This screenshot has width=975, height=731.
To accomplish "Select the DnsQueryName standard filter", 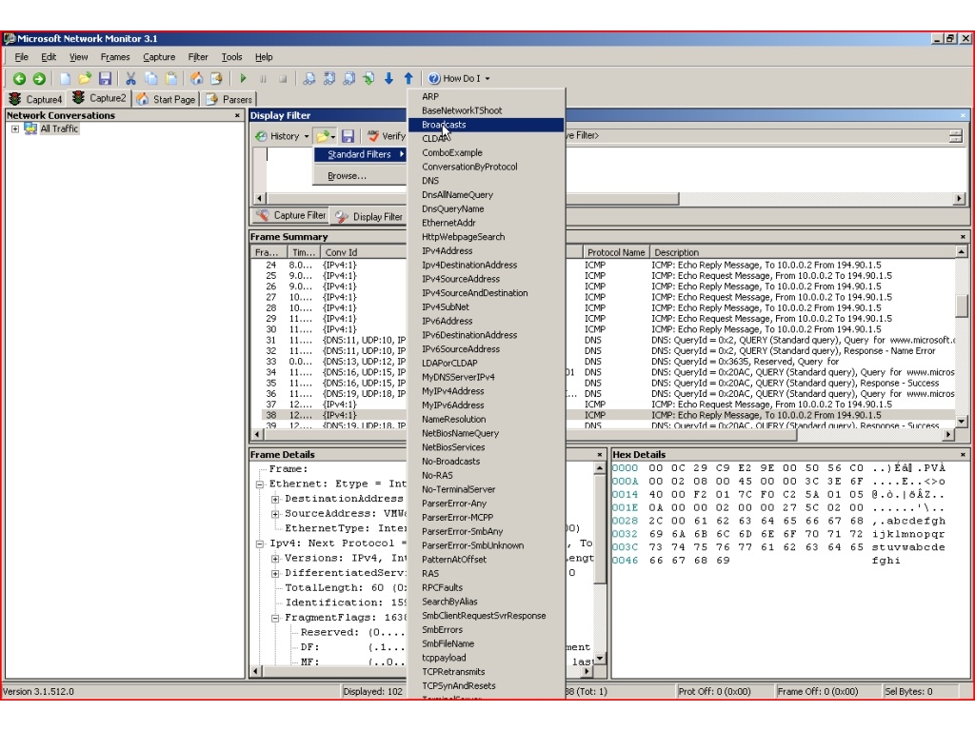I will point(487,208).
